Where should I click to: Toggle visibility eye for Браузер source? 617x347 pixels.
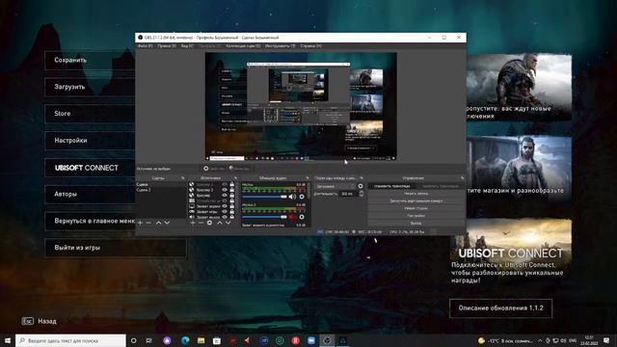[x=225, y=195]
